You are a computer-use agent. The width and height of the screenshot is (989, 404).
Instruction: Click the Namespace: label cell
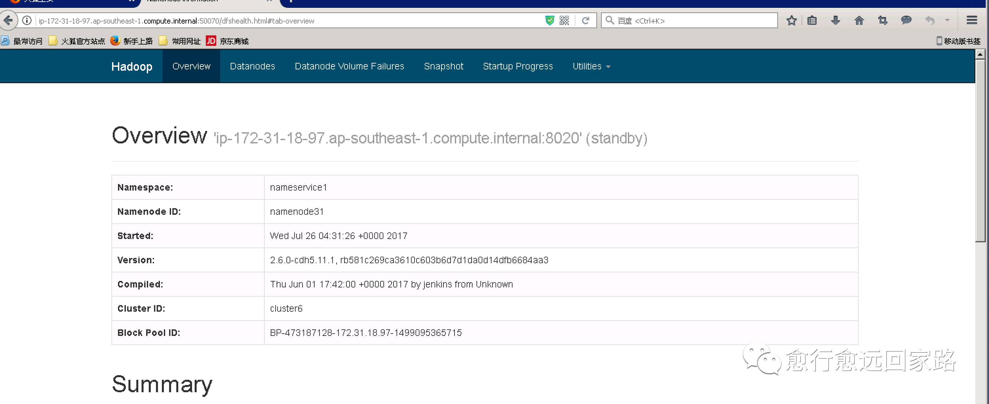coord(188,187)
